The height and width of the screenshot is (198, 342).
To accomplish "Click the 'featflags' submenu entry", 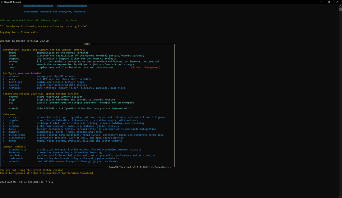I will tap(16, 82).
